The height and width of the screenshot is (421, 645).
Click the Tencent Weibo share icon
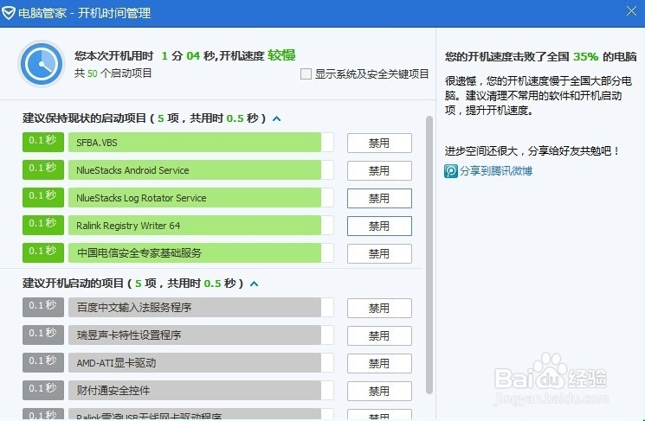(x=451, y=171)
